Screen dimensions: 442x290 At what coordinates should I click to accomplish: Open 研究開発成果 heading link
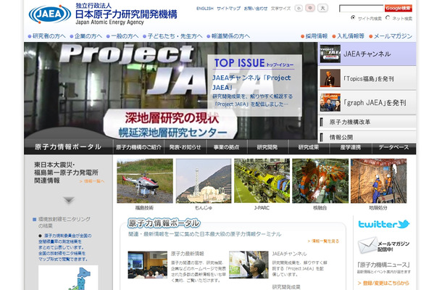click(286, 287)
